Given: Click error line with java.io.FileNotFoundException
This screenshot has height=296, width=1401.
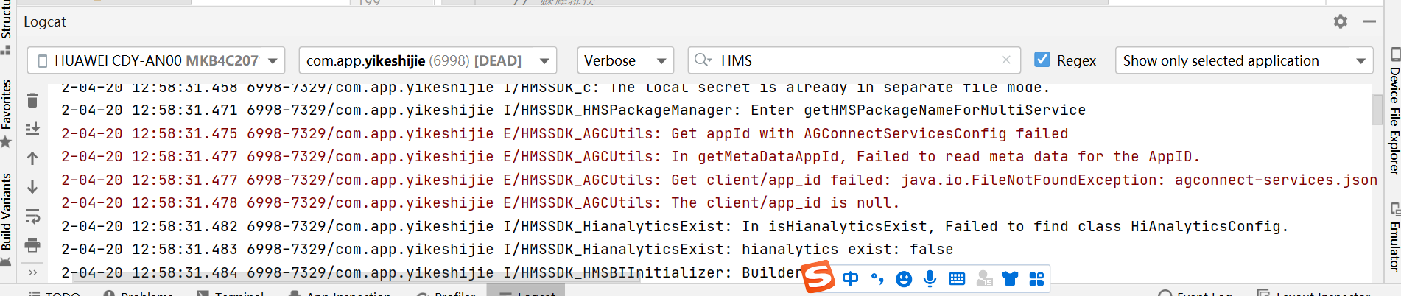Looking at the screenshot, I should (x=719, y=180).
